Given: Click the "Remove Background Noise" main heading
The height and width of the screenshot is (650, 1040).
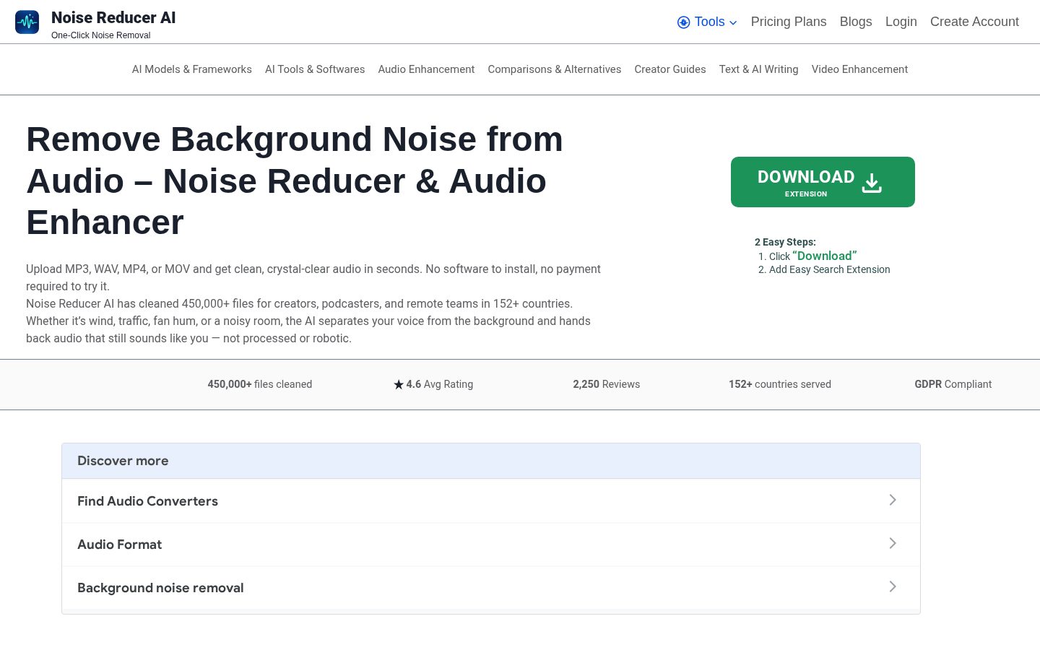Looking at the screenshot, I should coord(295,181).
